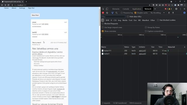Screen dimensions: 187x105
Task: Click the inspect element picker icon
Action: click(x=103, y=9)
